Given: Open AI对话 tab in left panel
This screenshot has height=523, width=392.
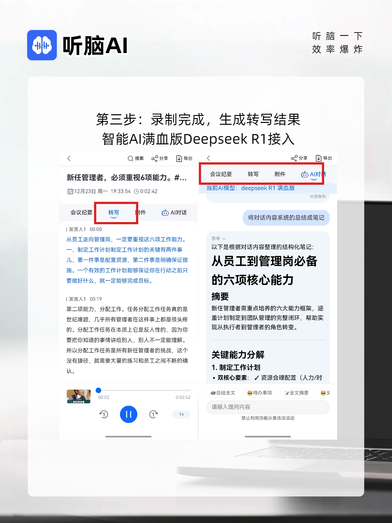Looking at the screenshot, I should click(x=174, y=213).
